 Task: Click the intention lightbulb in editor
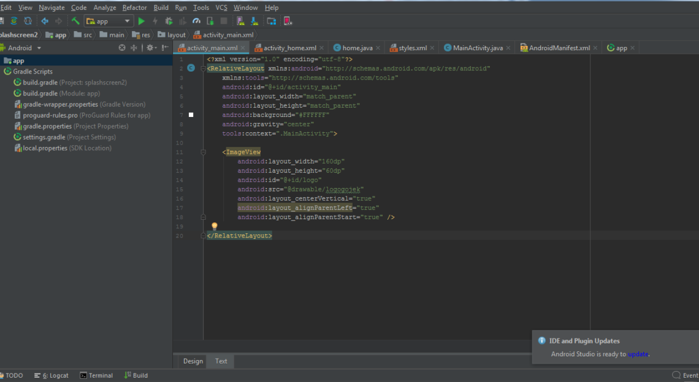coord(215,227)
